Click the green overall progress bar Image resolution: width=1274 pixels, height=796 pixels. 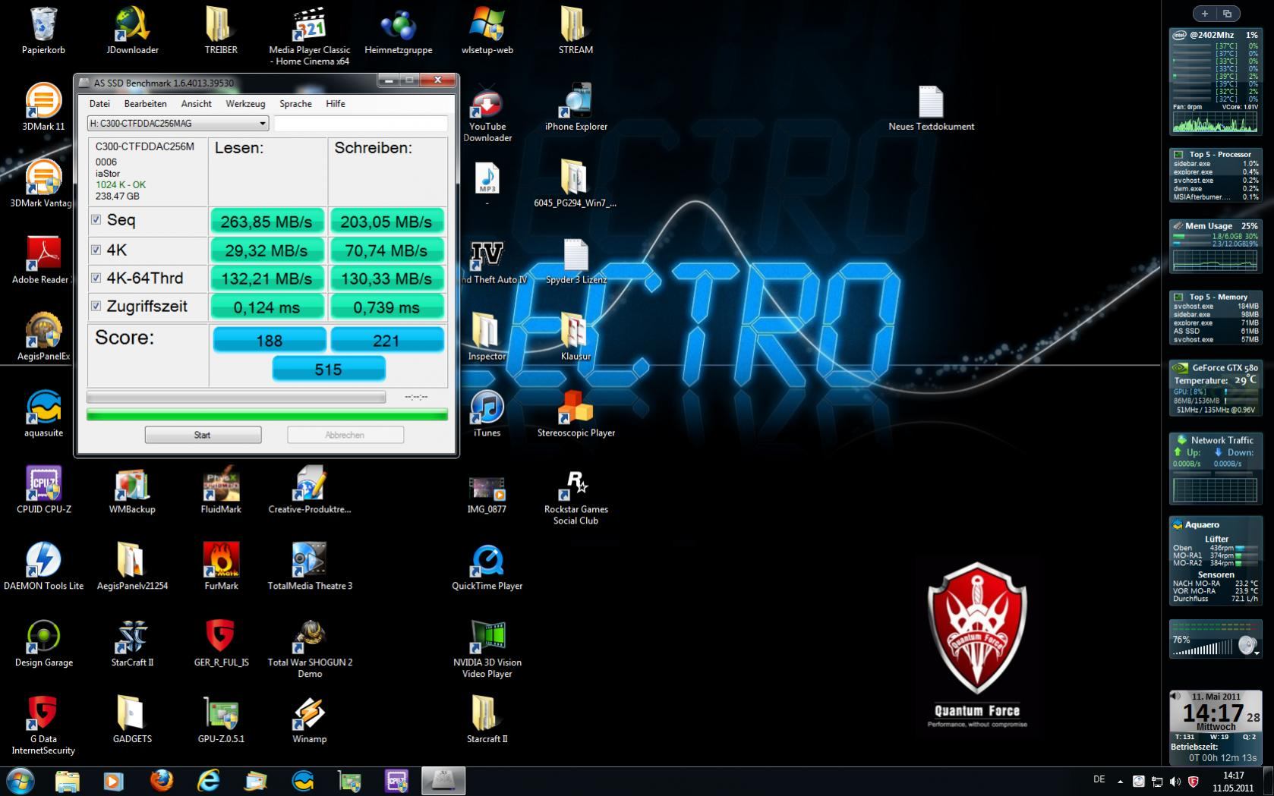pyautogui.click(x=267, y=414)
